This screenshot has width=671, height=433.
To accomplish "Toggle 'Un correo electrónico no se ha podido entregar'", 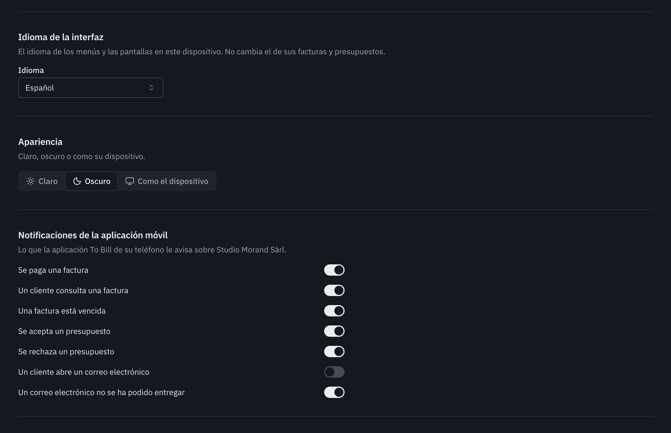I will pyautogui.click(x=334, y=392).
